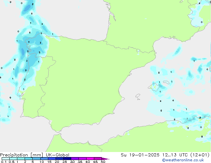This screenshot has height=163, width=211.
Task: Click the 40–45 mm magenta legend swatch
Action: click(90, 159)
